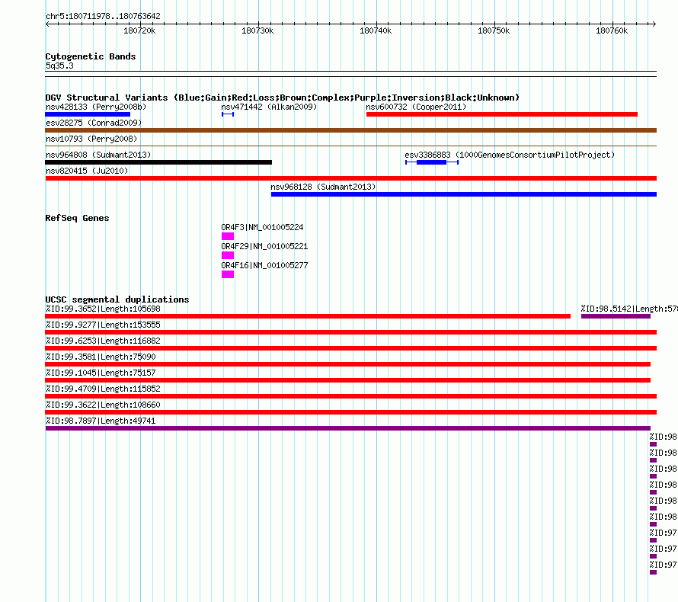The width and height of the screenshot is (678, 602).
Task: Click the 180730k ruler tick label
Action: click(257, 30)
